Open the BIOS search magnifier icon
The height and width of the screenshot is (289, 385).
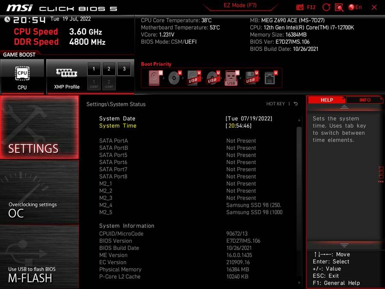click(339, 7)
